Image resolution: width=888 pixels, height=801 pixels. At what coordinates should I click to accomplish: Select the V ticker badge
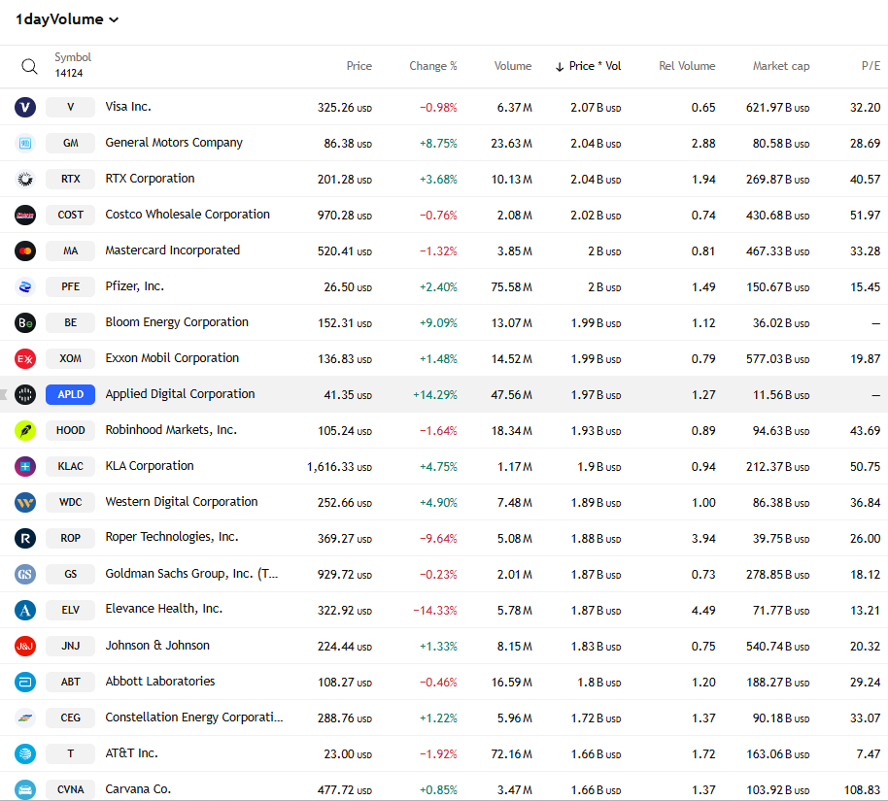click(x=70, y=107)
